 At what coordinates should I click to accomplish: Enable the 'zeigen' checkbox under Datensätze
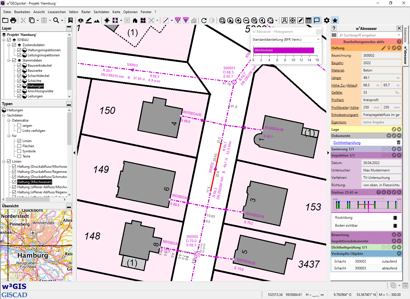19,126
